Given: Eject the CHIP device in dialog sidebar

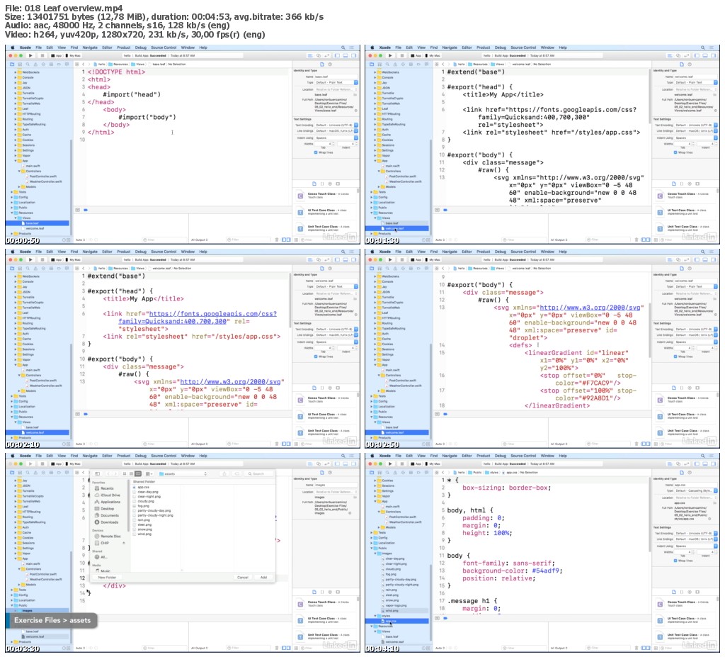Looking at the screenshot, I should coord(124,543).
